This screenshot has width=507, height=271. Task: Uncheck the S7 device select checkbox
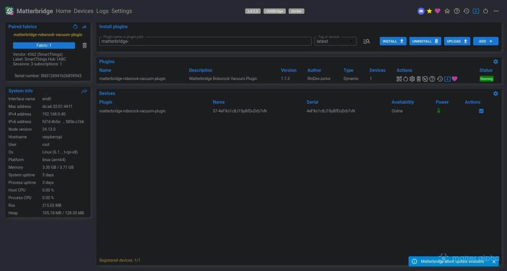481,111
